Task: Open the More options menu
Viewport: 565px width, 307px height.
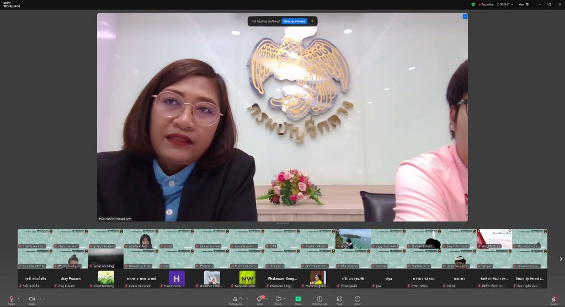Action: (358, 300)
